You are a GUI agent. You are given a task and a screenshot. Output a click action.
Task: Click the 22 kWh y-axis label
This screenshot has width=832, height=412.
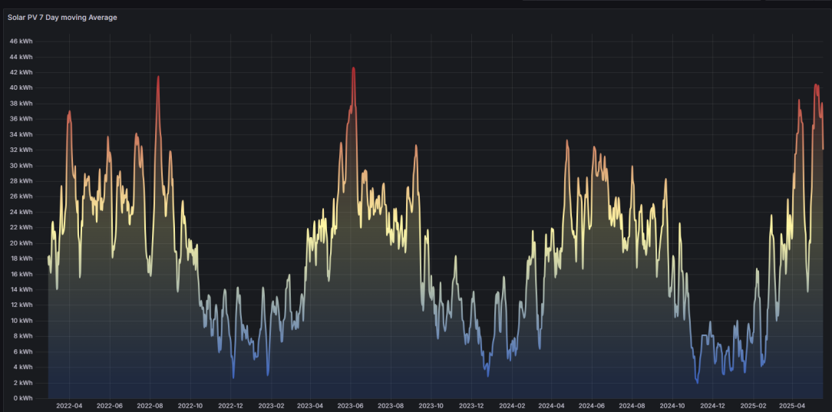(x=21, y=227)
